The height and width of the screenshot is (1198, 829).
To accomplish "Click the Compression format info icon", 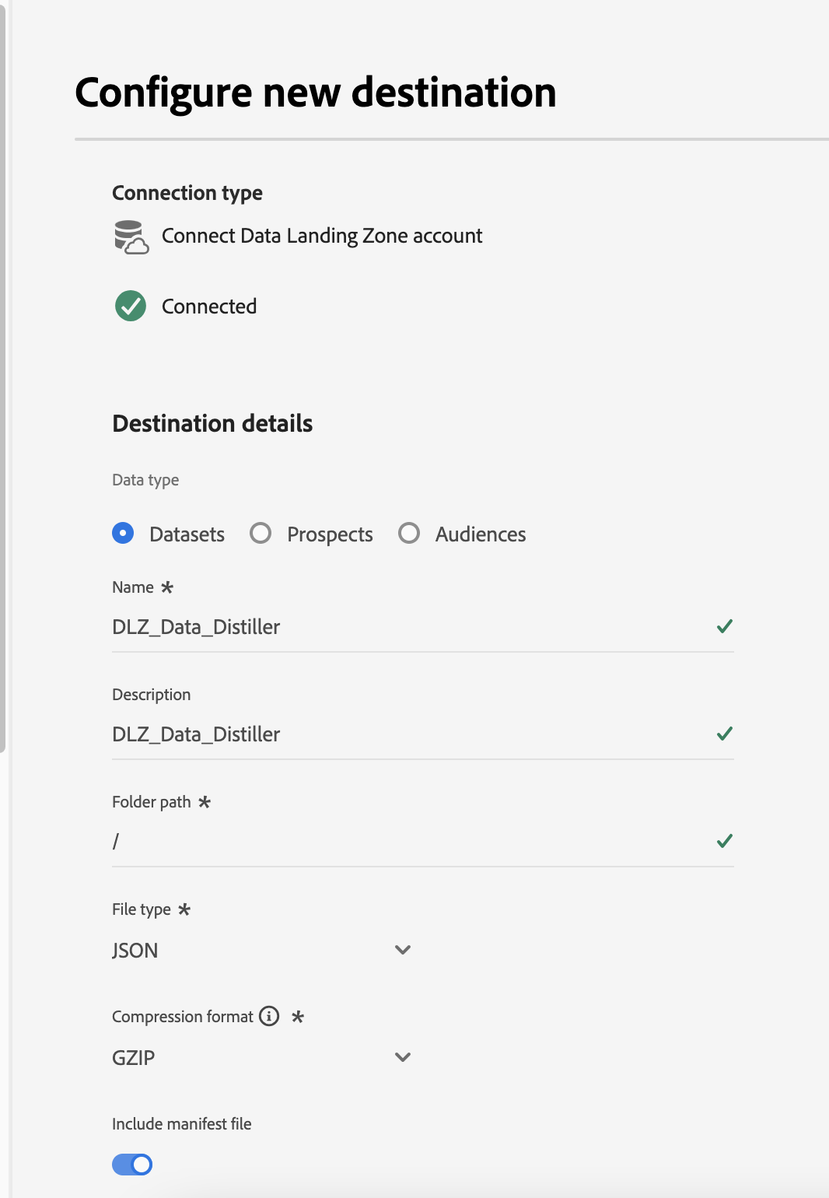I will pyautogui.click(x=269, y=1016).
